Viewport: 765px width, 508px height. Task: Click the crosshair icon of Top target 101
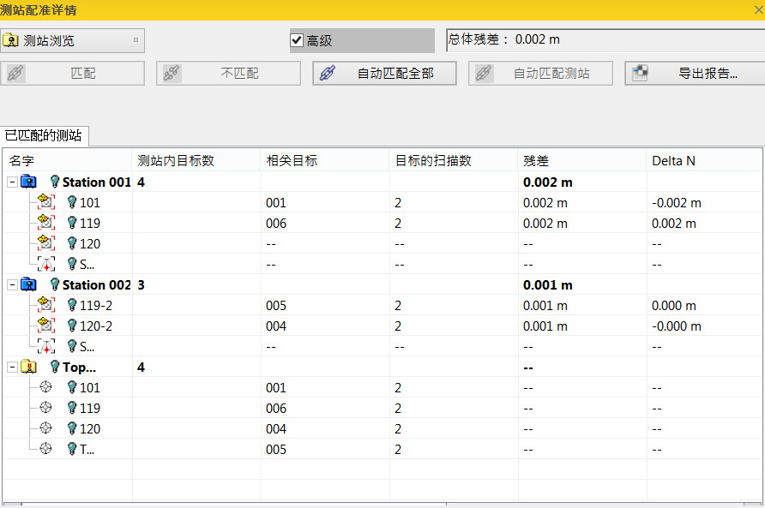click(x=46, y=388)
